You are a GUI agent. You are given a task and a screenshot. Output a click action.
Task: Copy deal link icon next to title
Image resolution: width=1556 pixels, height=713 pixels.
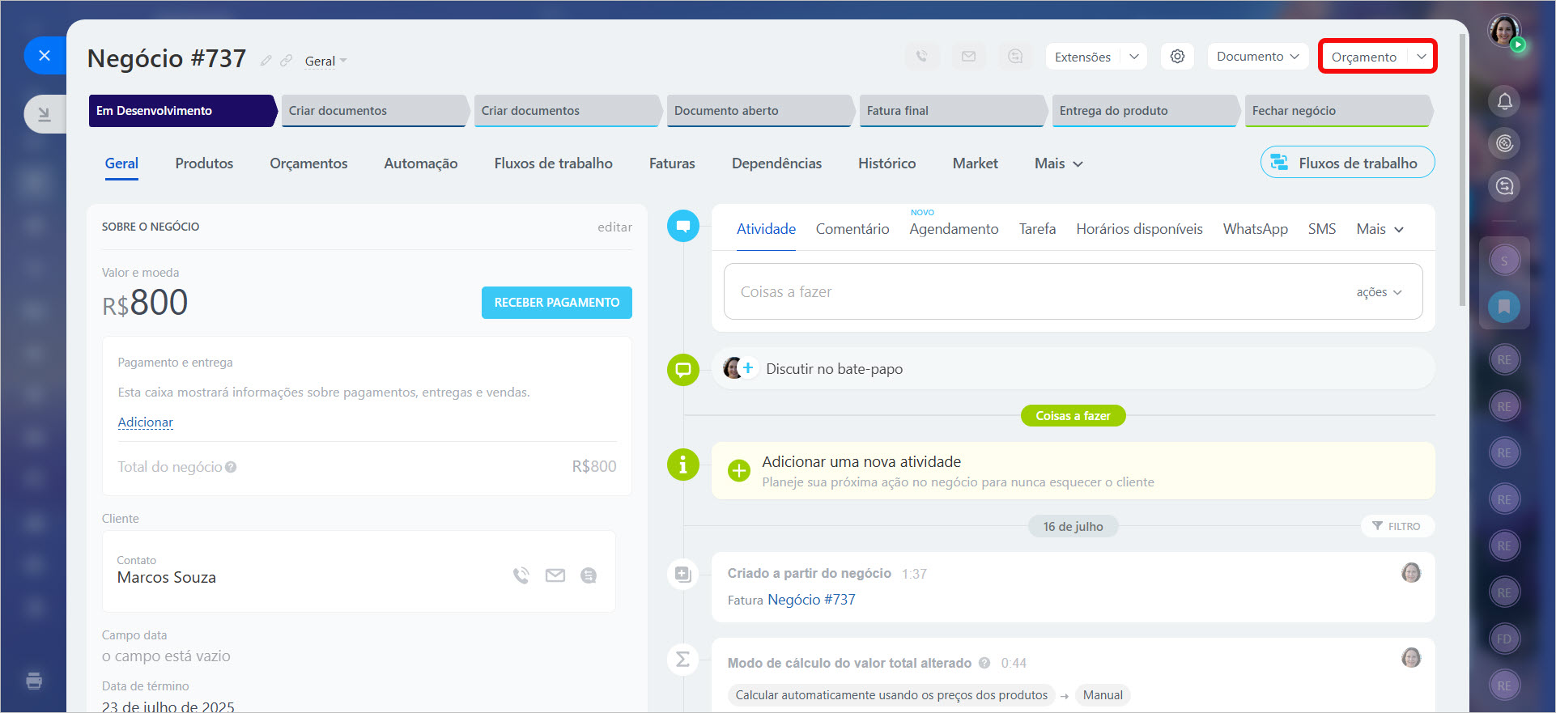coord(286,61)
